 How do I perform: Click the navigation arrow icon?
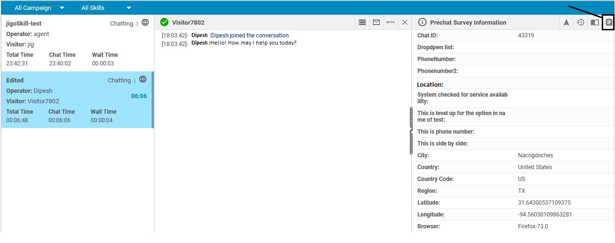(566, 22)
